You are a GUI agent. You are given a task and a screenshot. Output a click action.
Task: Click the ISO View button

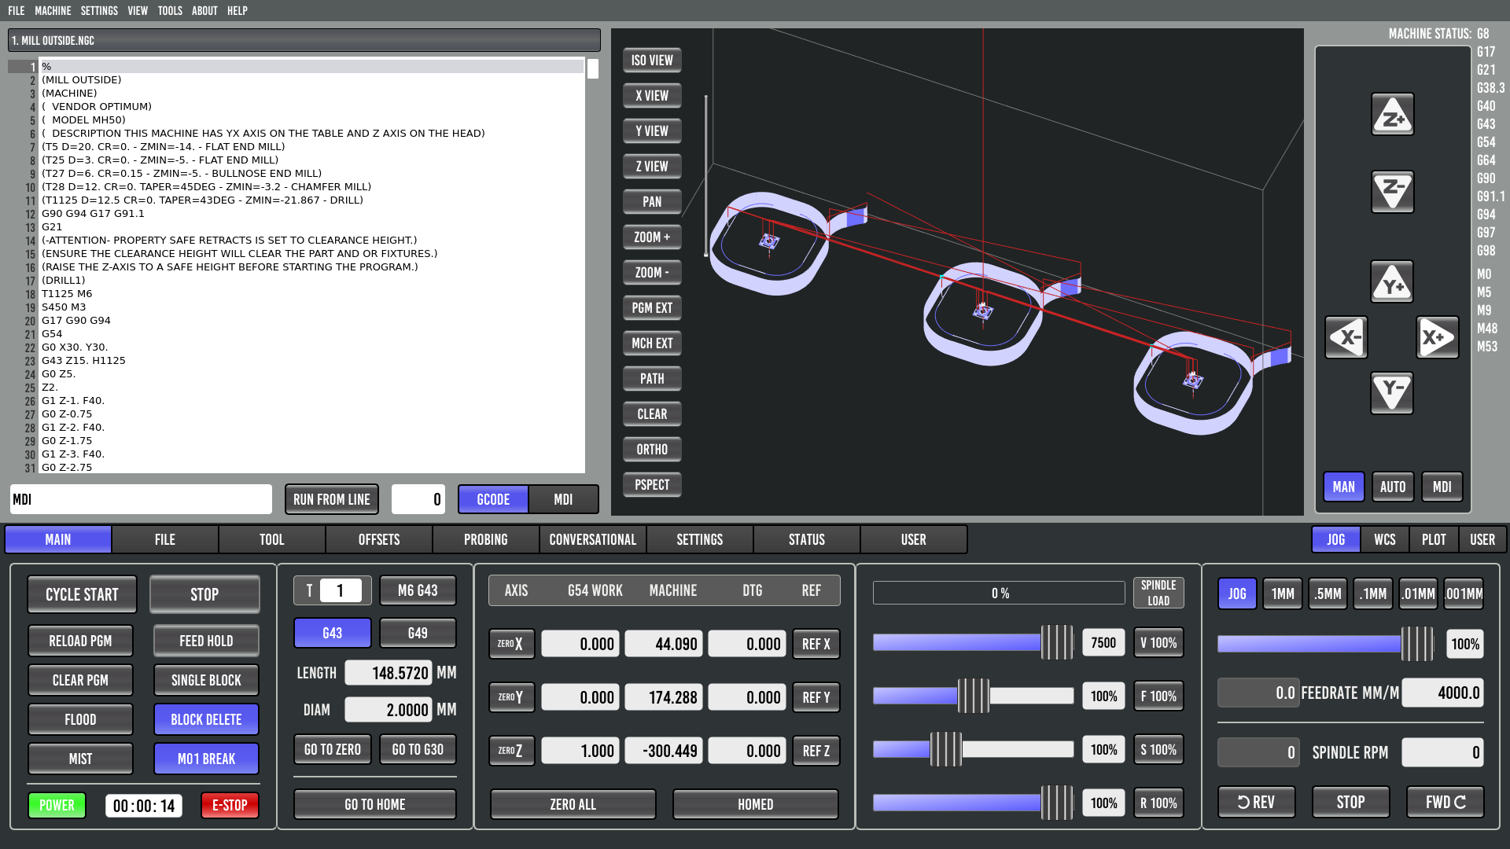[x=652, y=61]
